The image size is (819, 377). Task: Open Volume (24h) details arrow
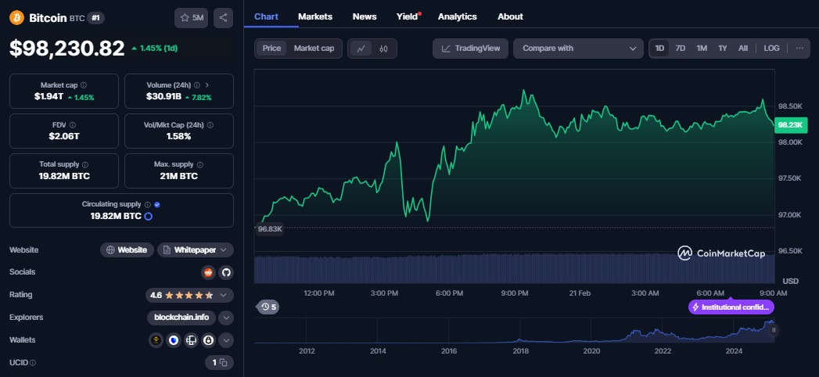coord(207,85)
